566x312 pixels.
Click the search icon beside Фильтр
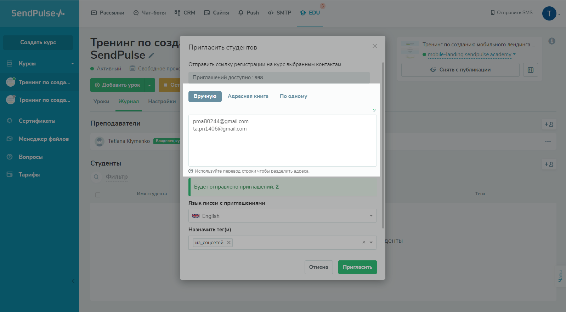96,177
